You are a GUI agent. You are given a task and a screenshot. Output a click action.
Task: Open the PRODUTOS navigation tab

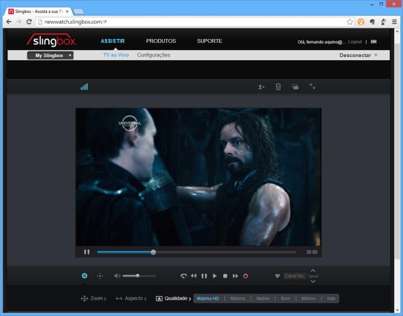point(161,41)
